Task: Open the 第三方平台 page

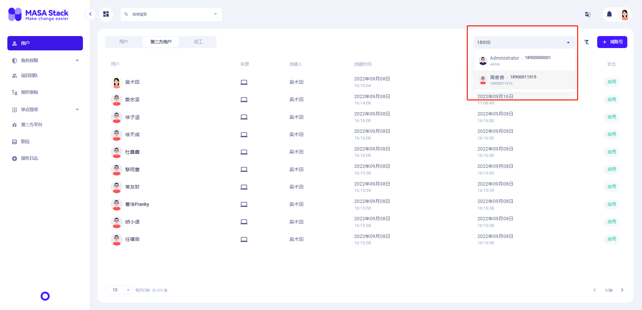Action: [31, 124]
